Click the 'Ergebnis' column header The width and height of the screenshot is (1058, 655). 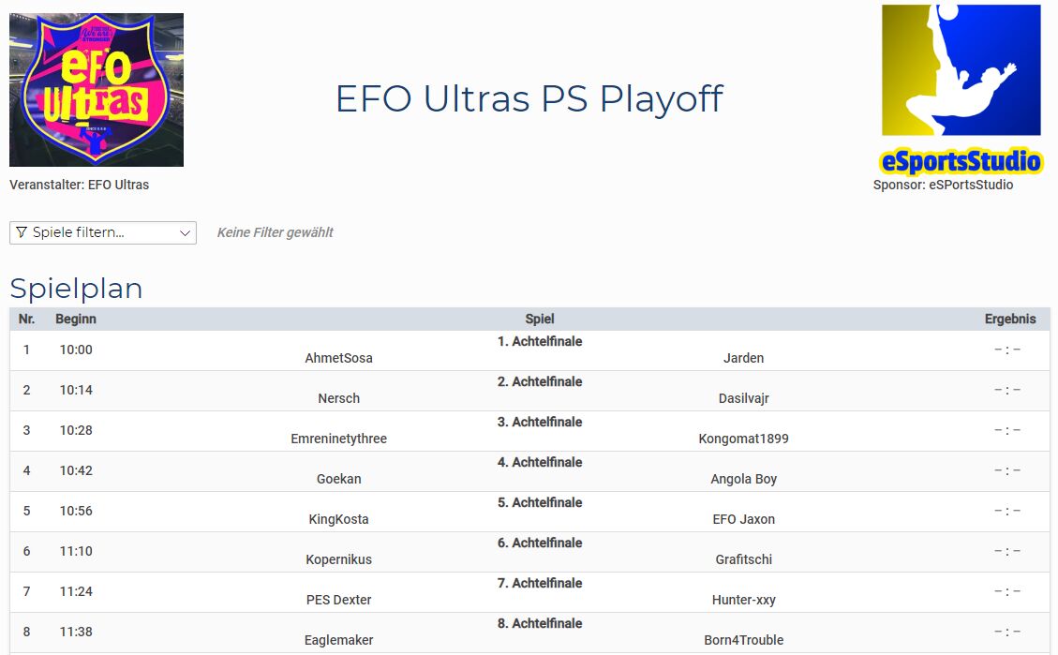[x=1009, y=319]
